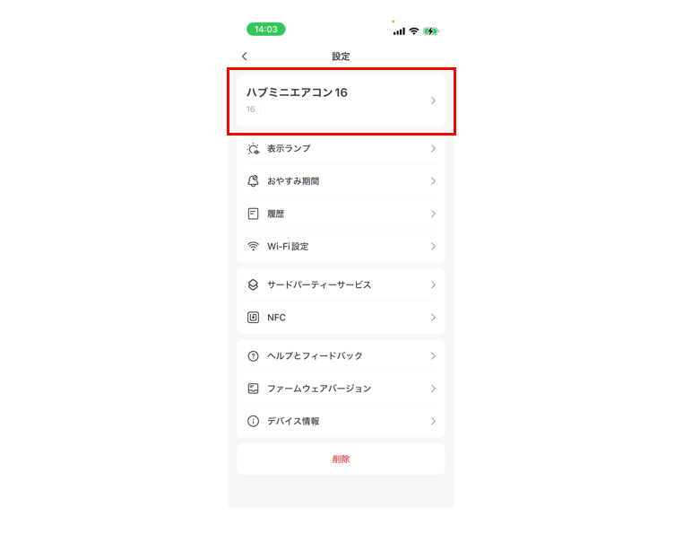
Task: Expand the デバイス情報 row chevron
Action: pyautogui.click(x=433, y=421)
